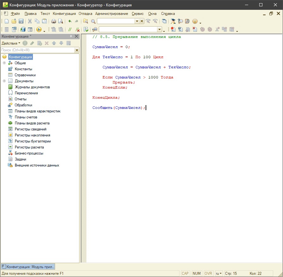Expand the Документы tree node

(4, 81)
